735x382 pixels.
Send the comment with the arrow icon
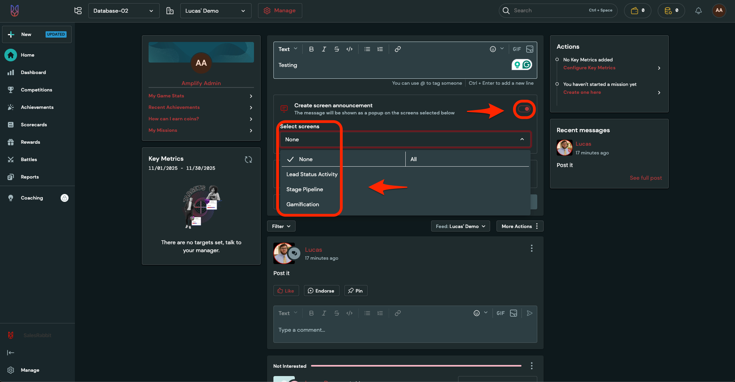[529, 313]
